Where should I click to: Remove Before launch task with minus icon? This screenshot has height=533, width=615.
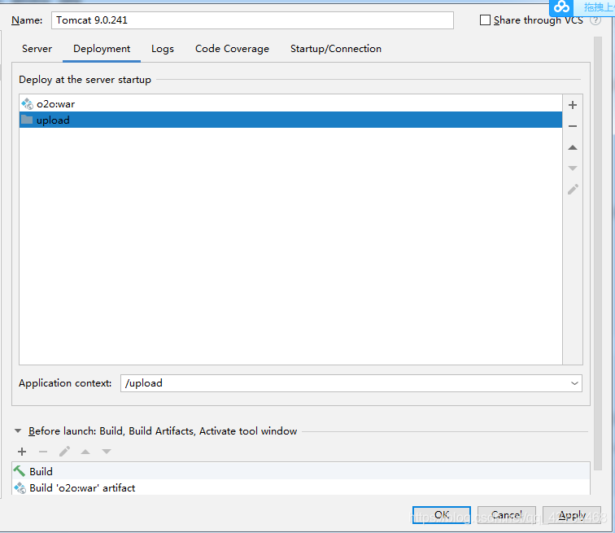coord(43,452)
